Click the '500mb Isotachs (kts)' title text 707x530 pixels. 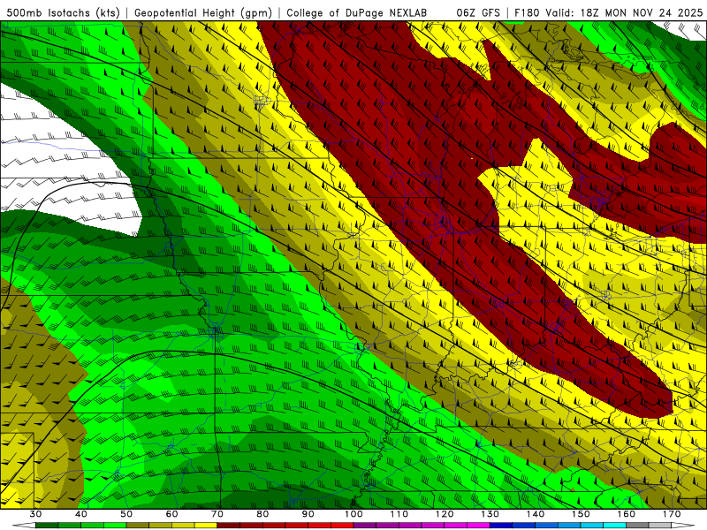click(63, 12)
